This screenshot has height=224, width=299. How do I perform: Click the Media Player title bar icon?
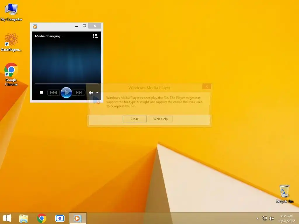coord(35,27)
